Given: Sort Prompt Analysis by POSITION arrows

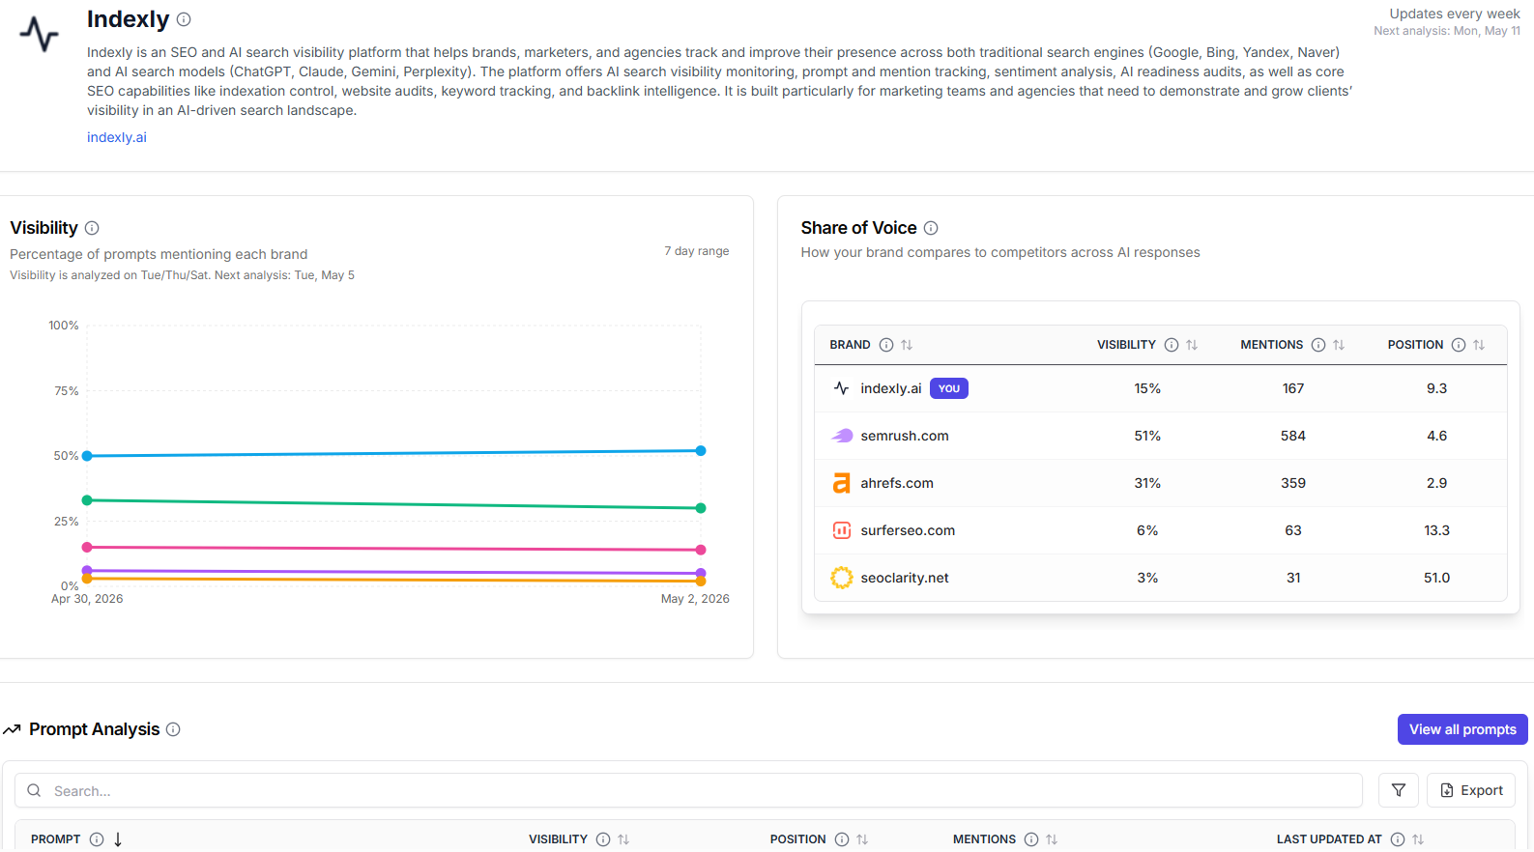Looking at the screenshot, I should click(x=862, y=839).
